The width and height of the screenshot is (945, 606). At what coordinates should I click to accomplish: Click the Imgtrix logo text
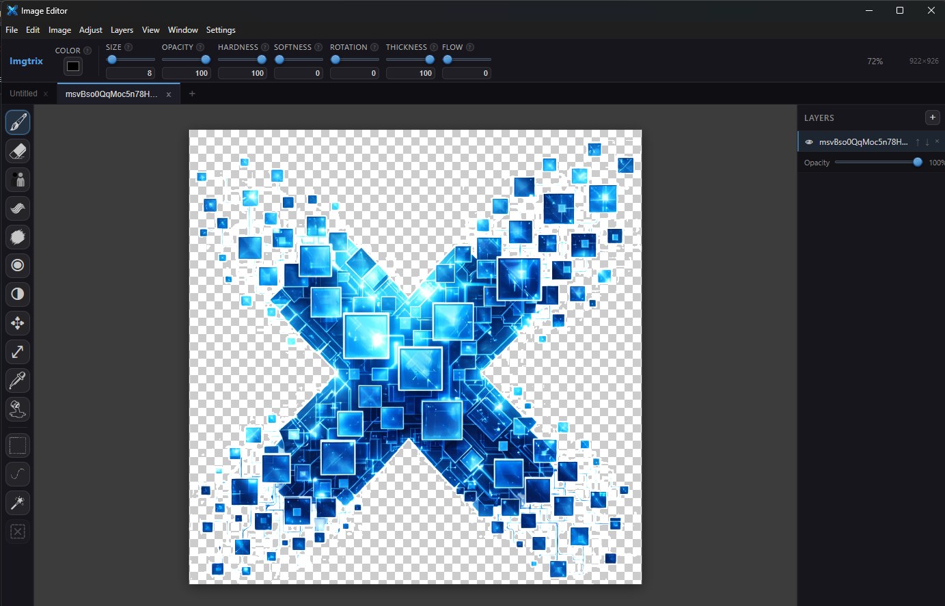pos(26,61)
